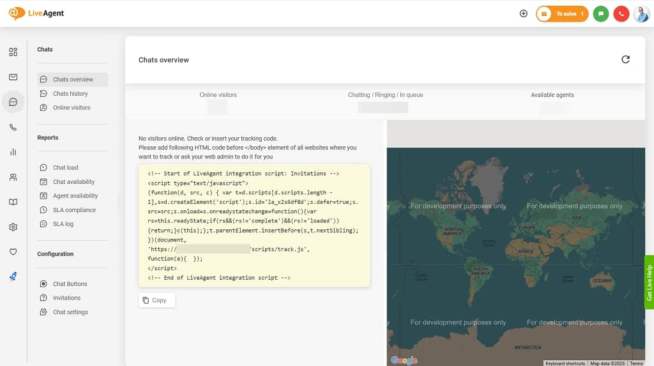Open the Reports bar chart icon
654x366 pixels.
(x=13, y=152)
